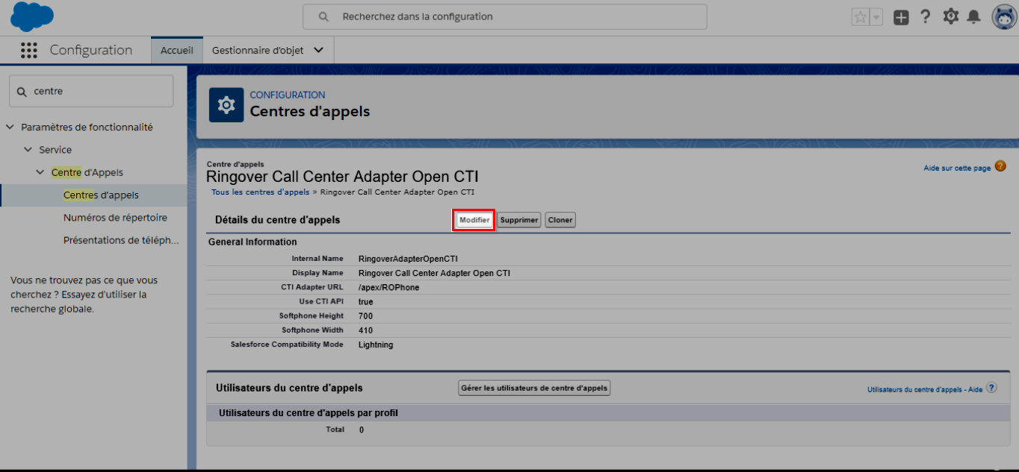Click the Softphone Height value 700
The width and height of the screenshot is (1019, 472).
(x=365, y=316)
